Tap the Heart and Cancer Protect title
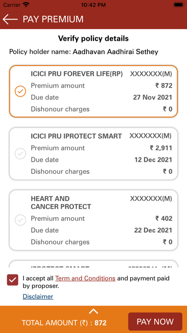This screenshot has height=333, width=187. (61, 202)
